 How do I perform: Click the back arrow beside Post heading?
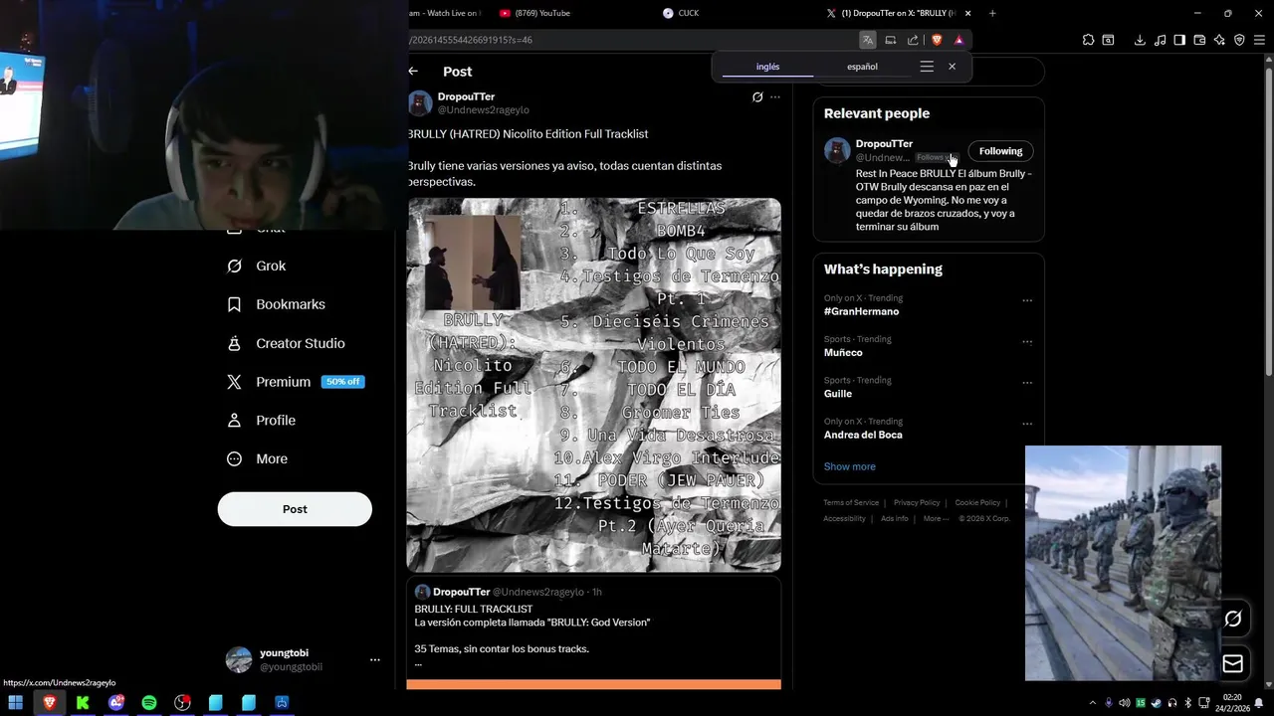[x=413, y=72]
